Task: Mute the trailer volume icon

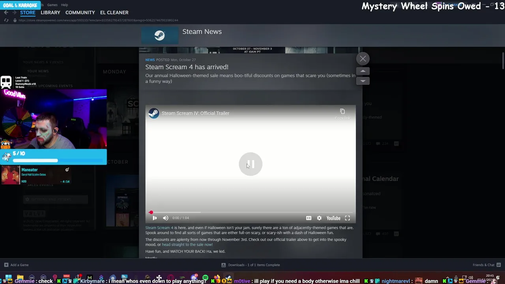Action: (x=166, y=218)
